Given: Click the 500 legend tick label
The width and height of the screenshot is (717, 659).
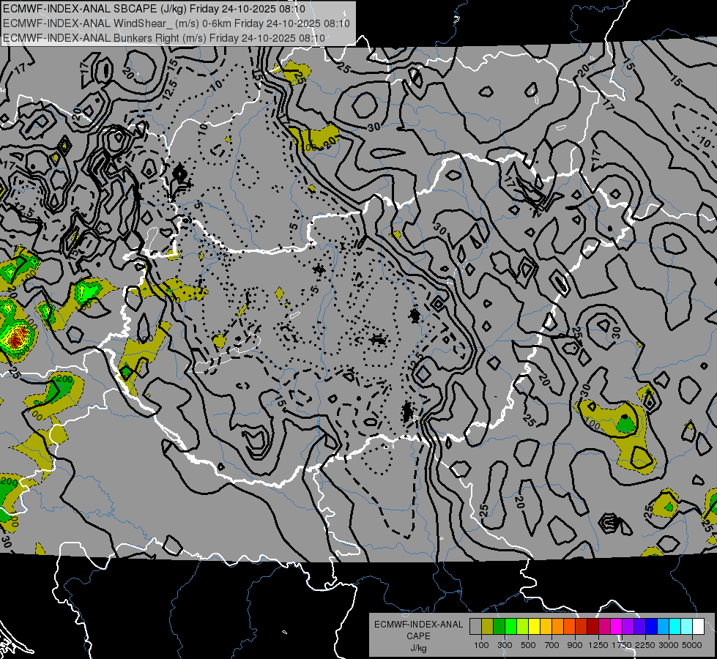Looking at the screenshot, I should (x=528, y=645).
